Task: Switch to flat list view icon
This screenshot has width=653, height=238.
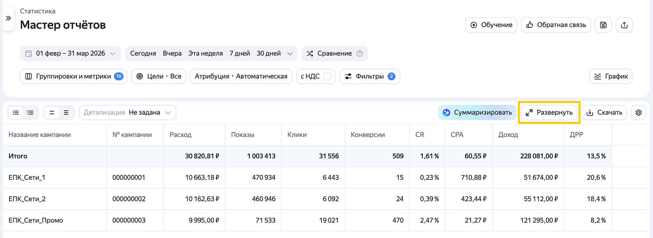Action: [16, 112]
